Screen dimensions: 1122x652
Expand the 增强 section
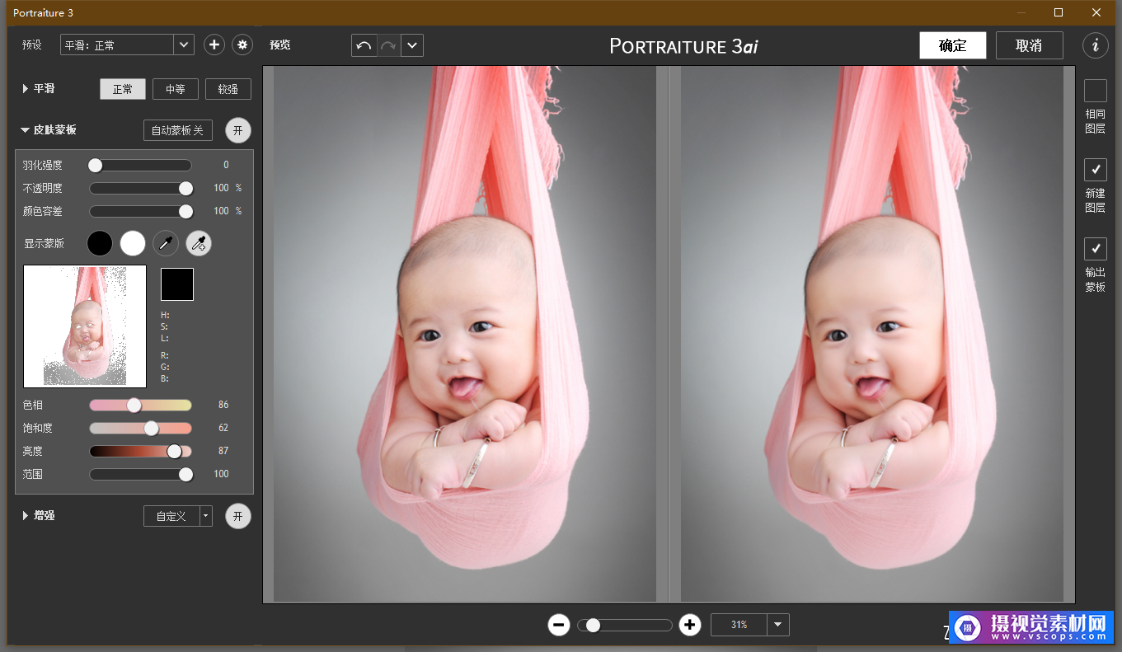point(26,516)
